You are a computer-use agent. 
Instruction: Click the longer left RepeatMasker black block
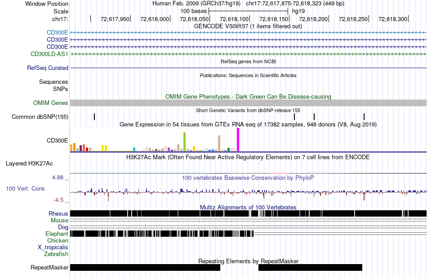pos(145,267)
